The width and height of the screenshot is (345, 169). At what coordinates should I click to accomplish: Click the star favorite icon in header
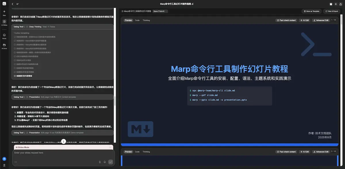tap(331, 4)
